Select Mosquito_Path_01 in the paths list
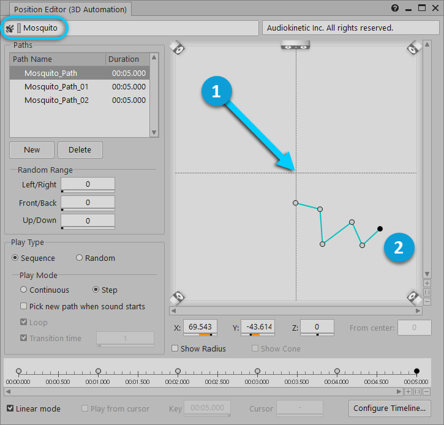Image resolution: width=444 pixels, height=425 pixels. [56, 87]
